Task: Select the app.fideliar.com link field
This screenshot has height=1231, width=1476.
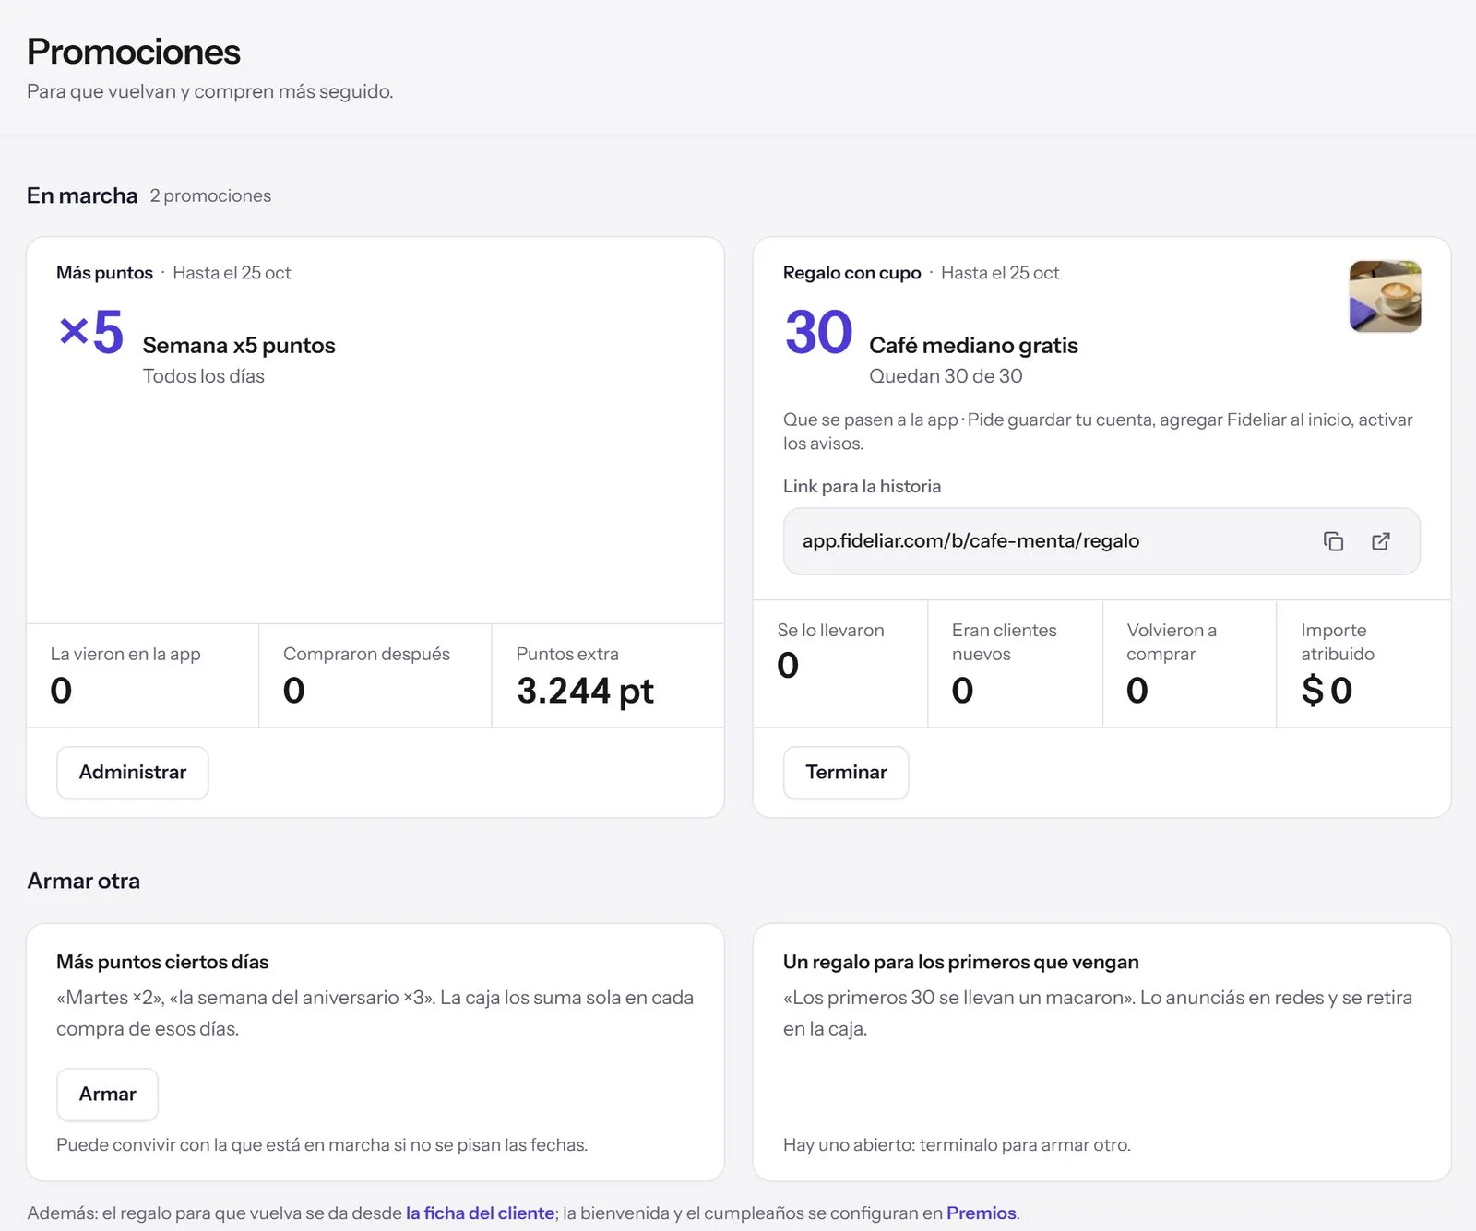Action: (x=1101, y=541)
